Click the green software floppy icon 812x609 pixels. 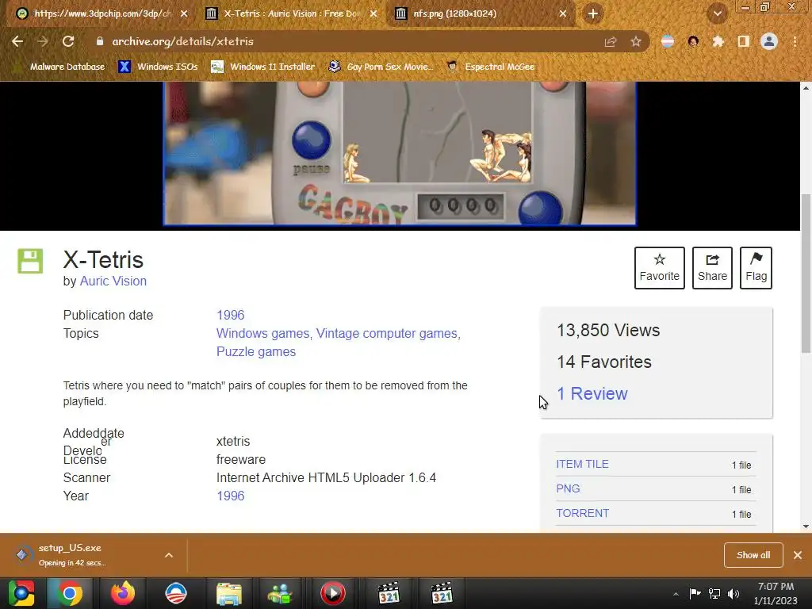tap(31, 260)
